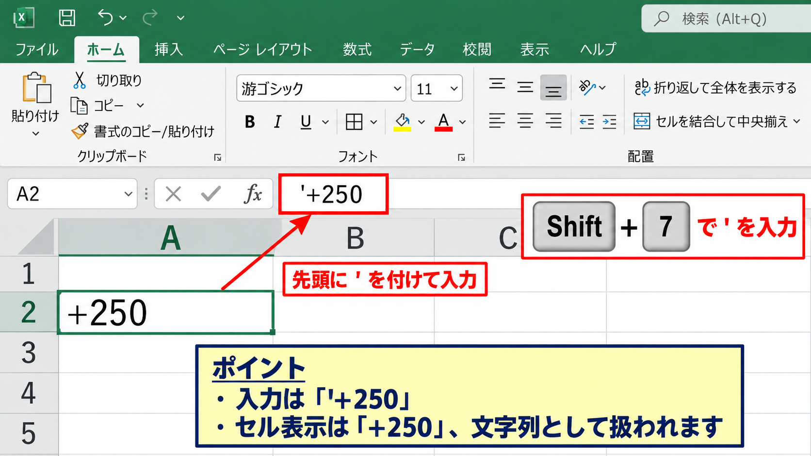This screenshot has width=811, height=456.
Task: Open the ファイル tab
Action: coord(37,49)
